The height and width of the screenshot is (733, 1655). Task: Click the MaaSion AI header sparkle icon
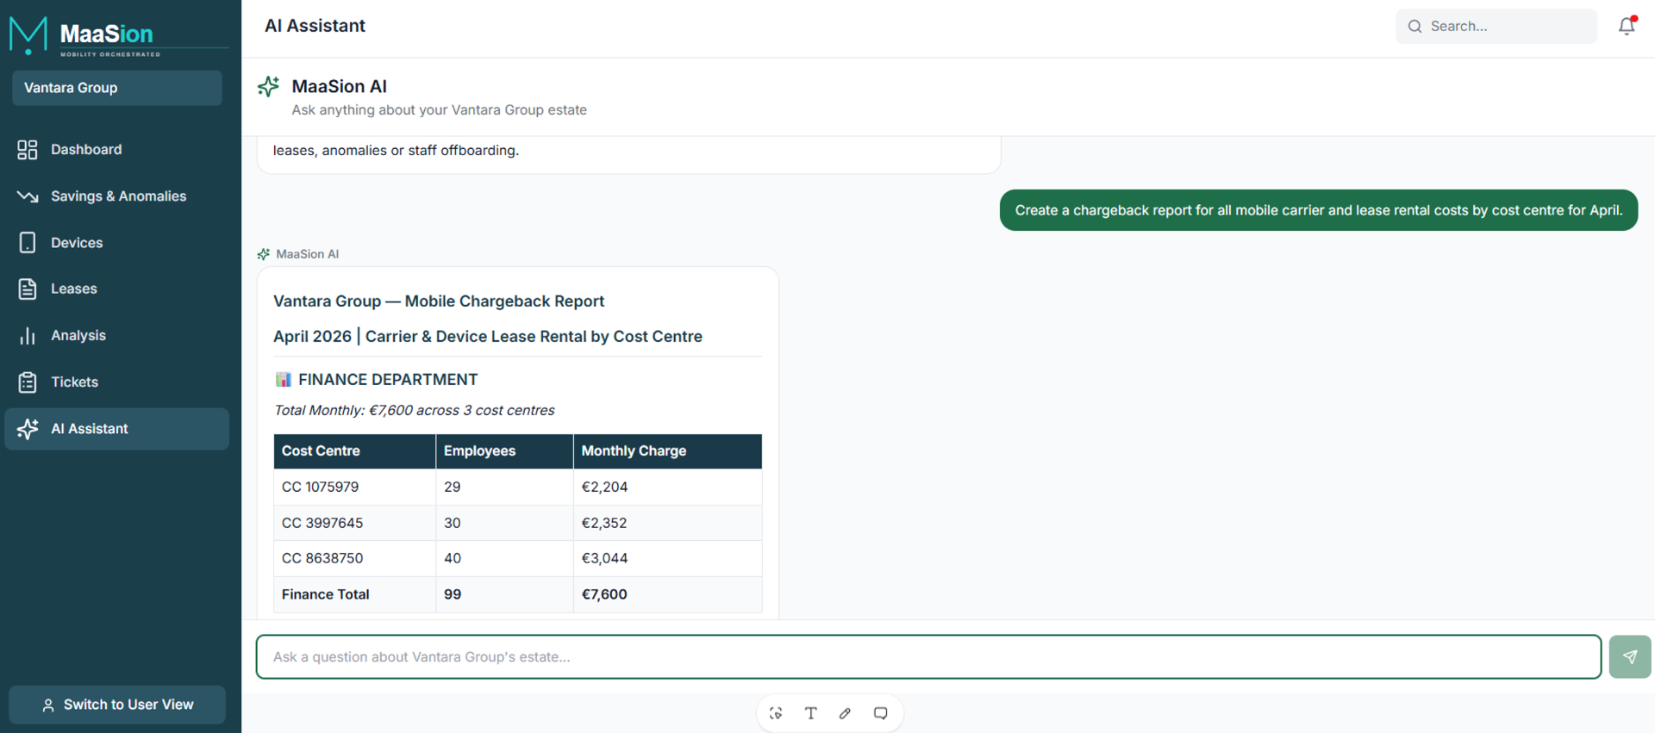point(268,86)
